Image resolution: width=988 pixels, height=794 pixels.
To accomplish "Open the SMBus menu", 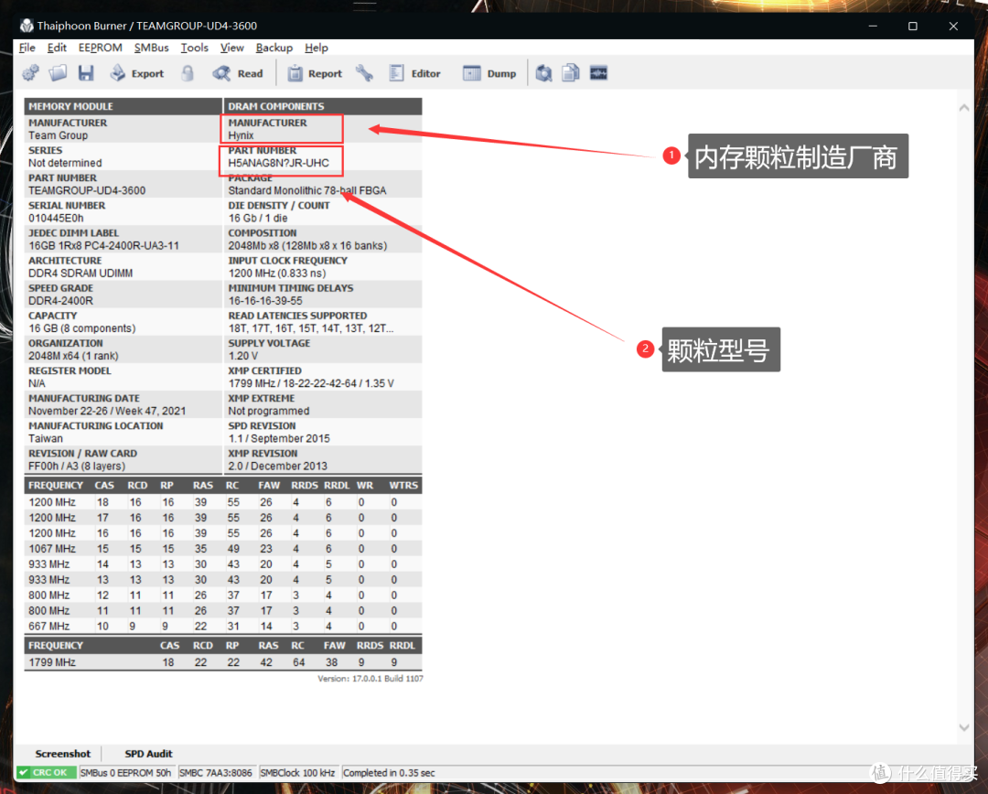I will (x=151, y=48).
